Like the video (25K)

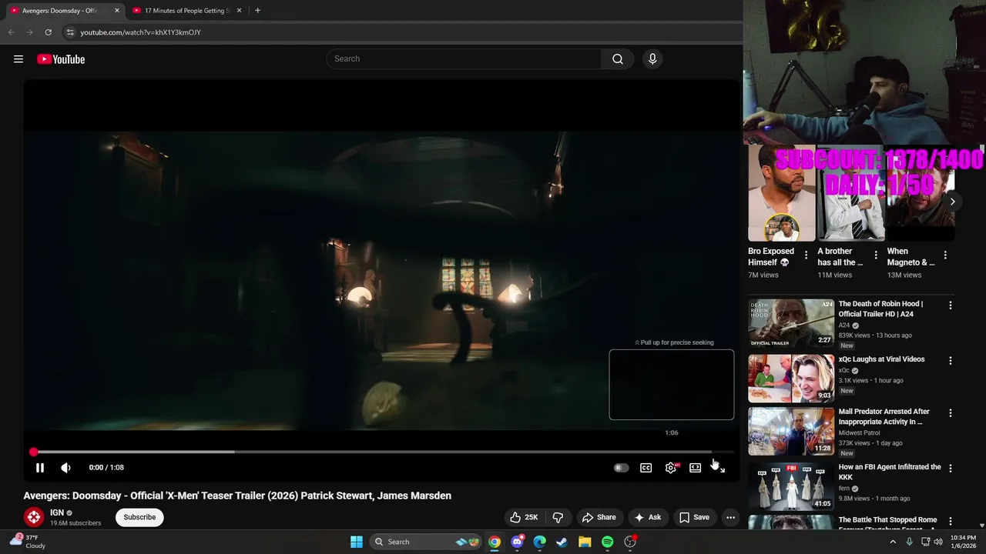[524, 517]
